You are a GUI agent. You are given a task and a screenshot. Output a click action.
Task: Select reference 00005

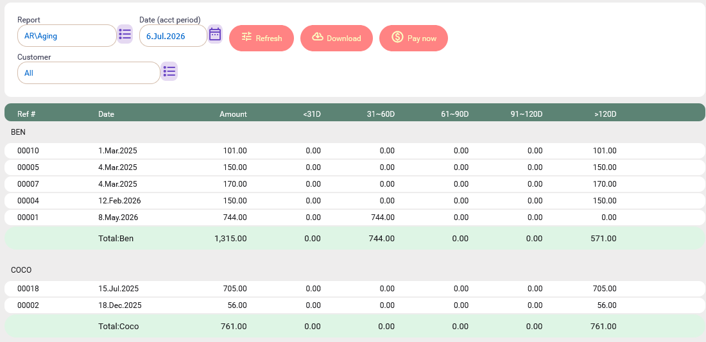click(28, 167)
